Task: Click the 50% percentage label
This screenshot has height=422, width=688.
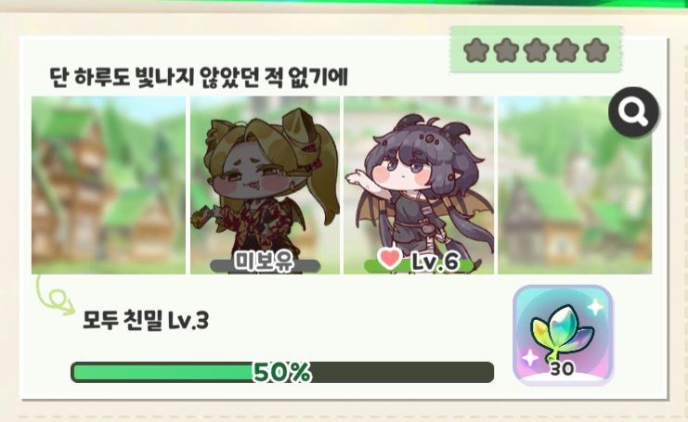Action: [x=282, y=373]
